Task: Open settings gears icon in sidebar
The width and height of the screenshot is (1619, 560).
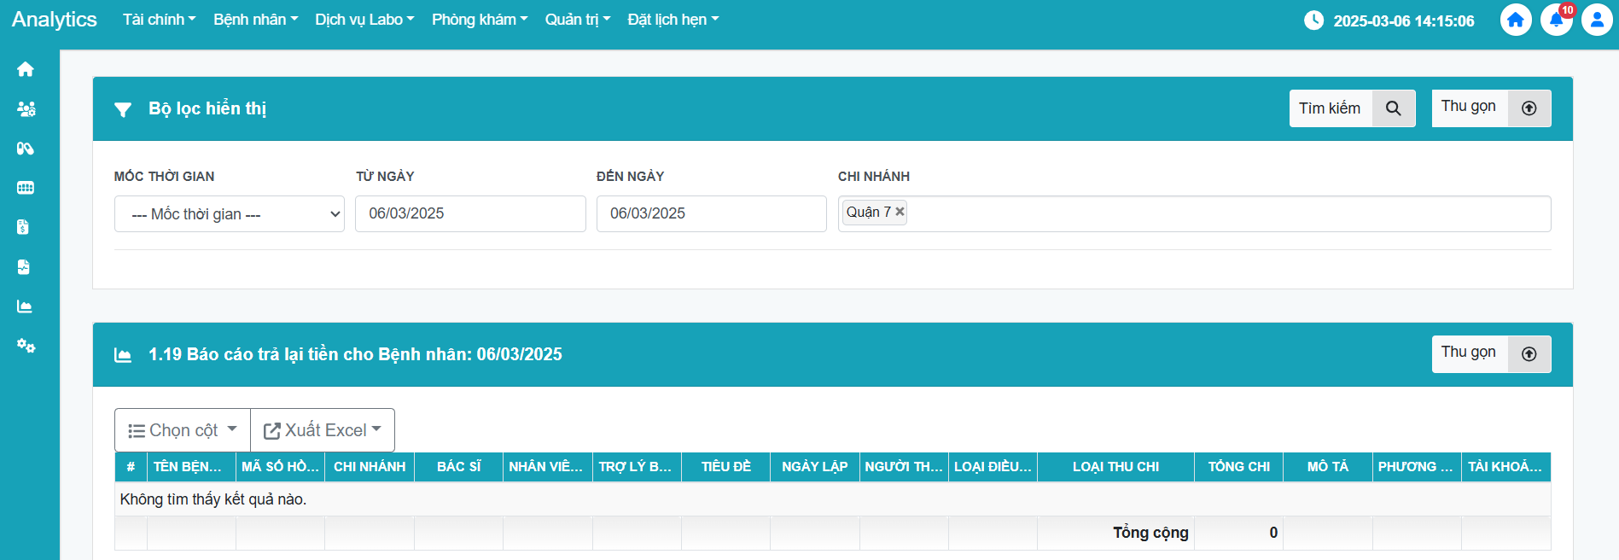Action: [26, 346]
